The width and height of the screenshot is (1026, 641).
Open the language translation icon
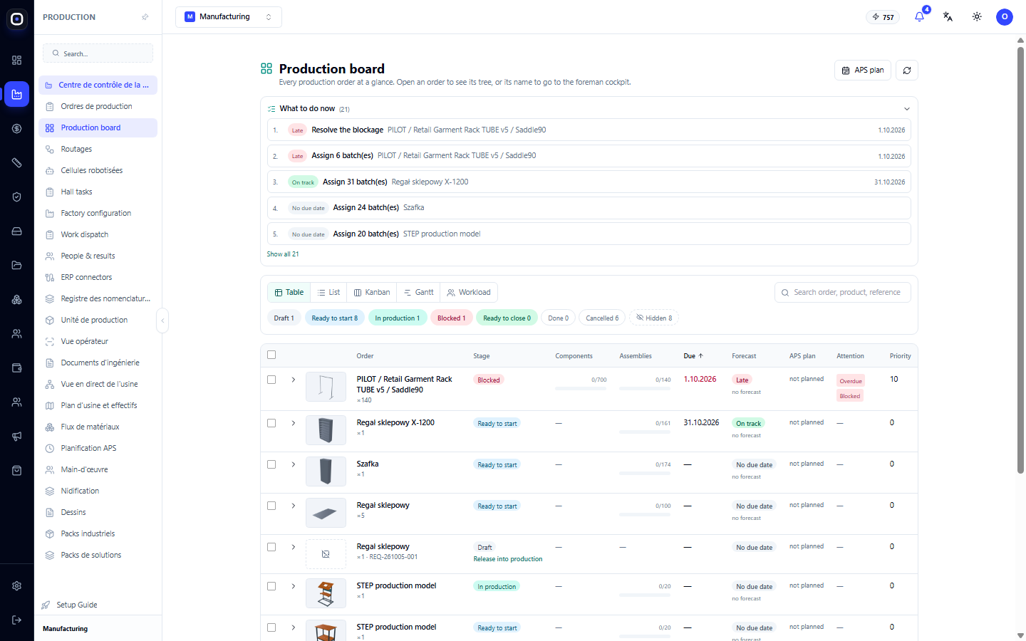coord(948,17)
